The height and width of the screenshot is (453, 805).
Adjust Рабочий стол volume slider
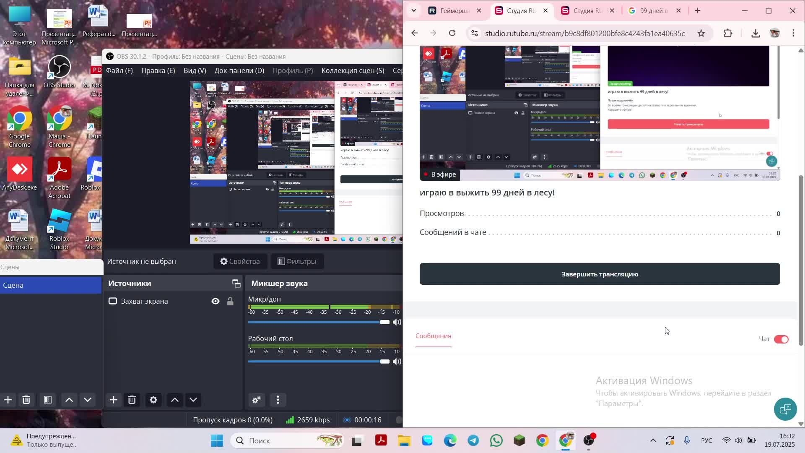point(319,362)
